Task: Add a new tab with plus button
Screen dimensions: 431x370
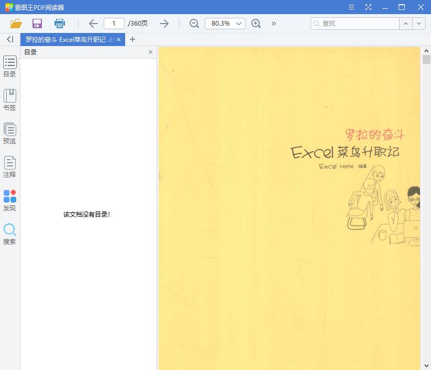Action: pyautogui.click(x=132, y=40)
